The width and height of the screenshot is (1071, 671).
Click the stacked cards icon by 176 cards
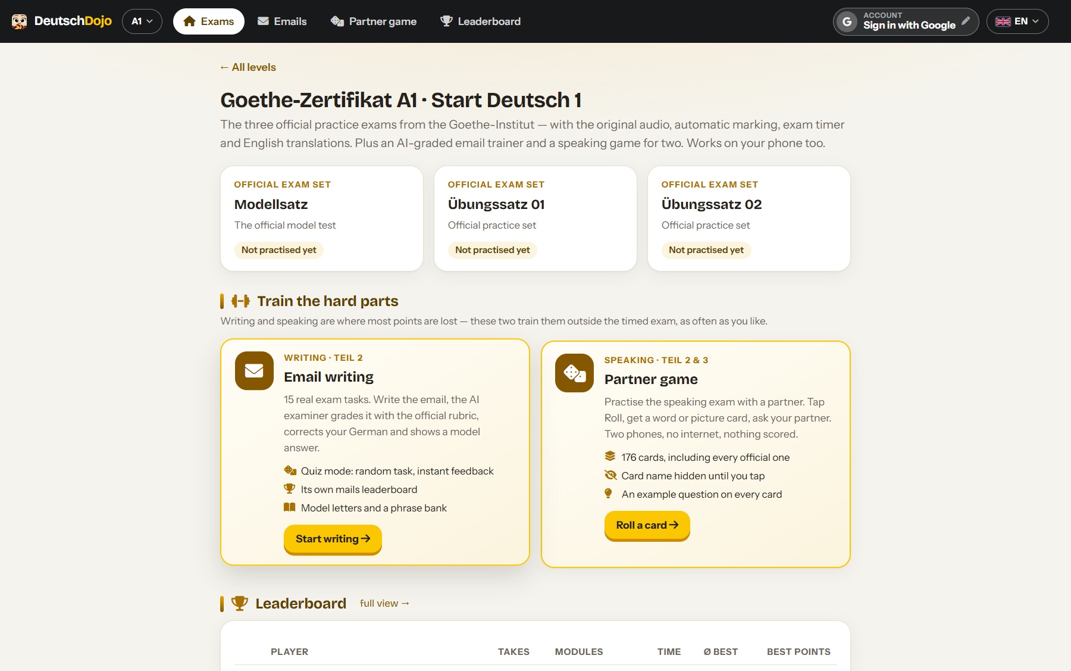(x=610, y=457)
